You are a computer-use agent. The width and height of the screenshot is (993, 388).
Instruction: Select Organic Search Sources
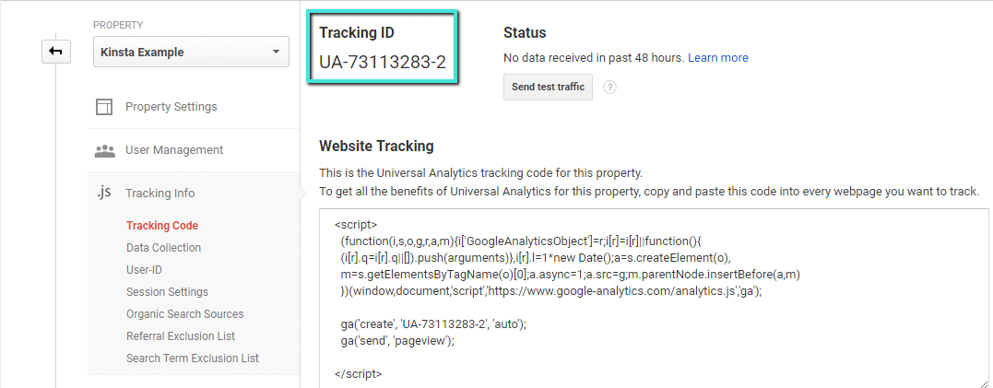184,314
